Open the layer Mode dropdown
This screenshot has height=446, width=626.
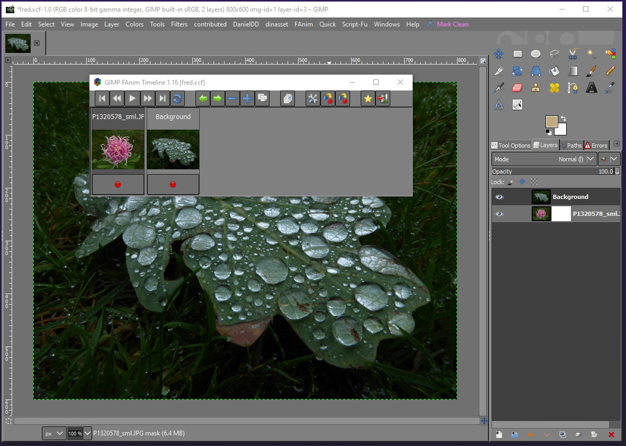[543, 159]
